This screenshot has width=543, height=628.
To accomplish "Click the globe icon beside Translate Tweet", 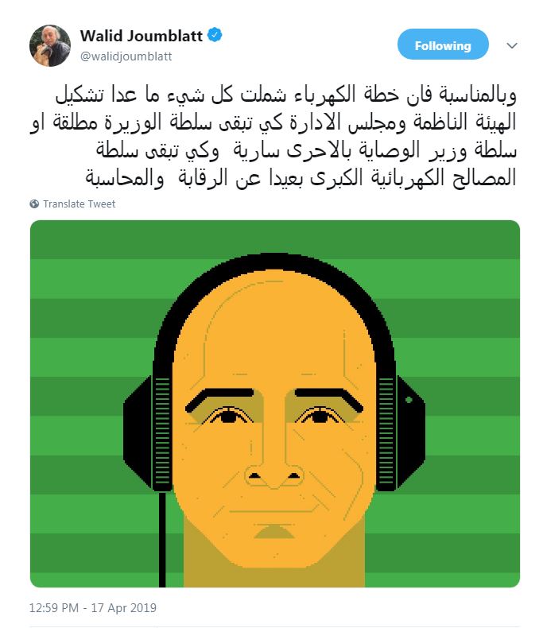I will 34,204.
